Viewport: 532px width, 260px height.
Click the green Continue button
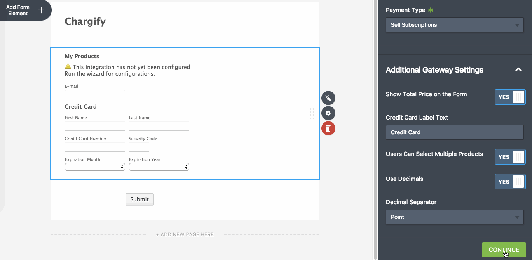pyautogui.click(x=504, y=250)
